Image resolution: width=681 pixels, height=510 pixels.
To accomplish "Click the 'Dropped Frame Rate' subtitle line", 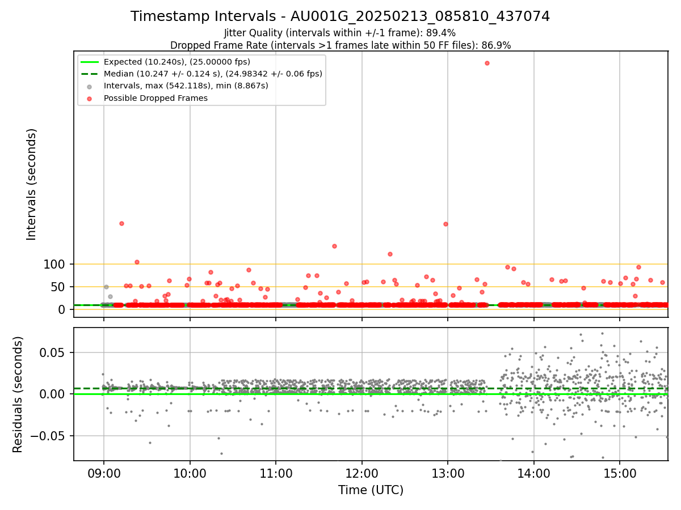I will click(340, 45).
